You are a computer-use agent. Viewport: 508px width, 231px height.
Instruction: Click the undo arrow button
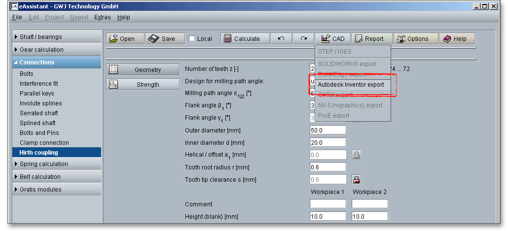[281, 39]
